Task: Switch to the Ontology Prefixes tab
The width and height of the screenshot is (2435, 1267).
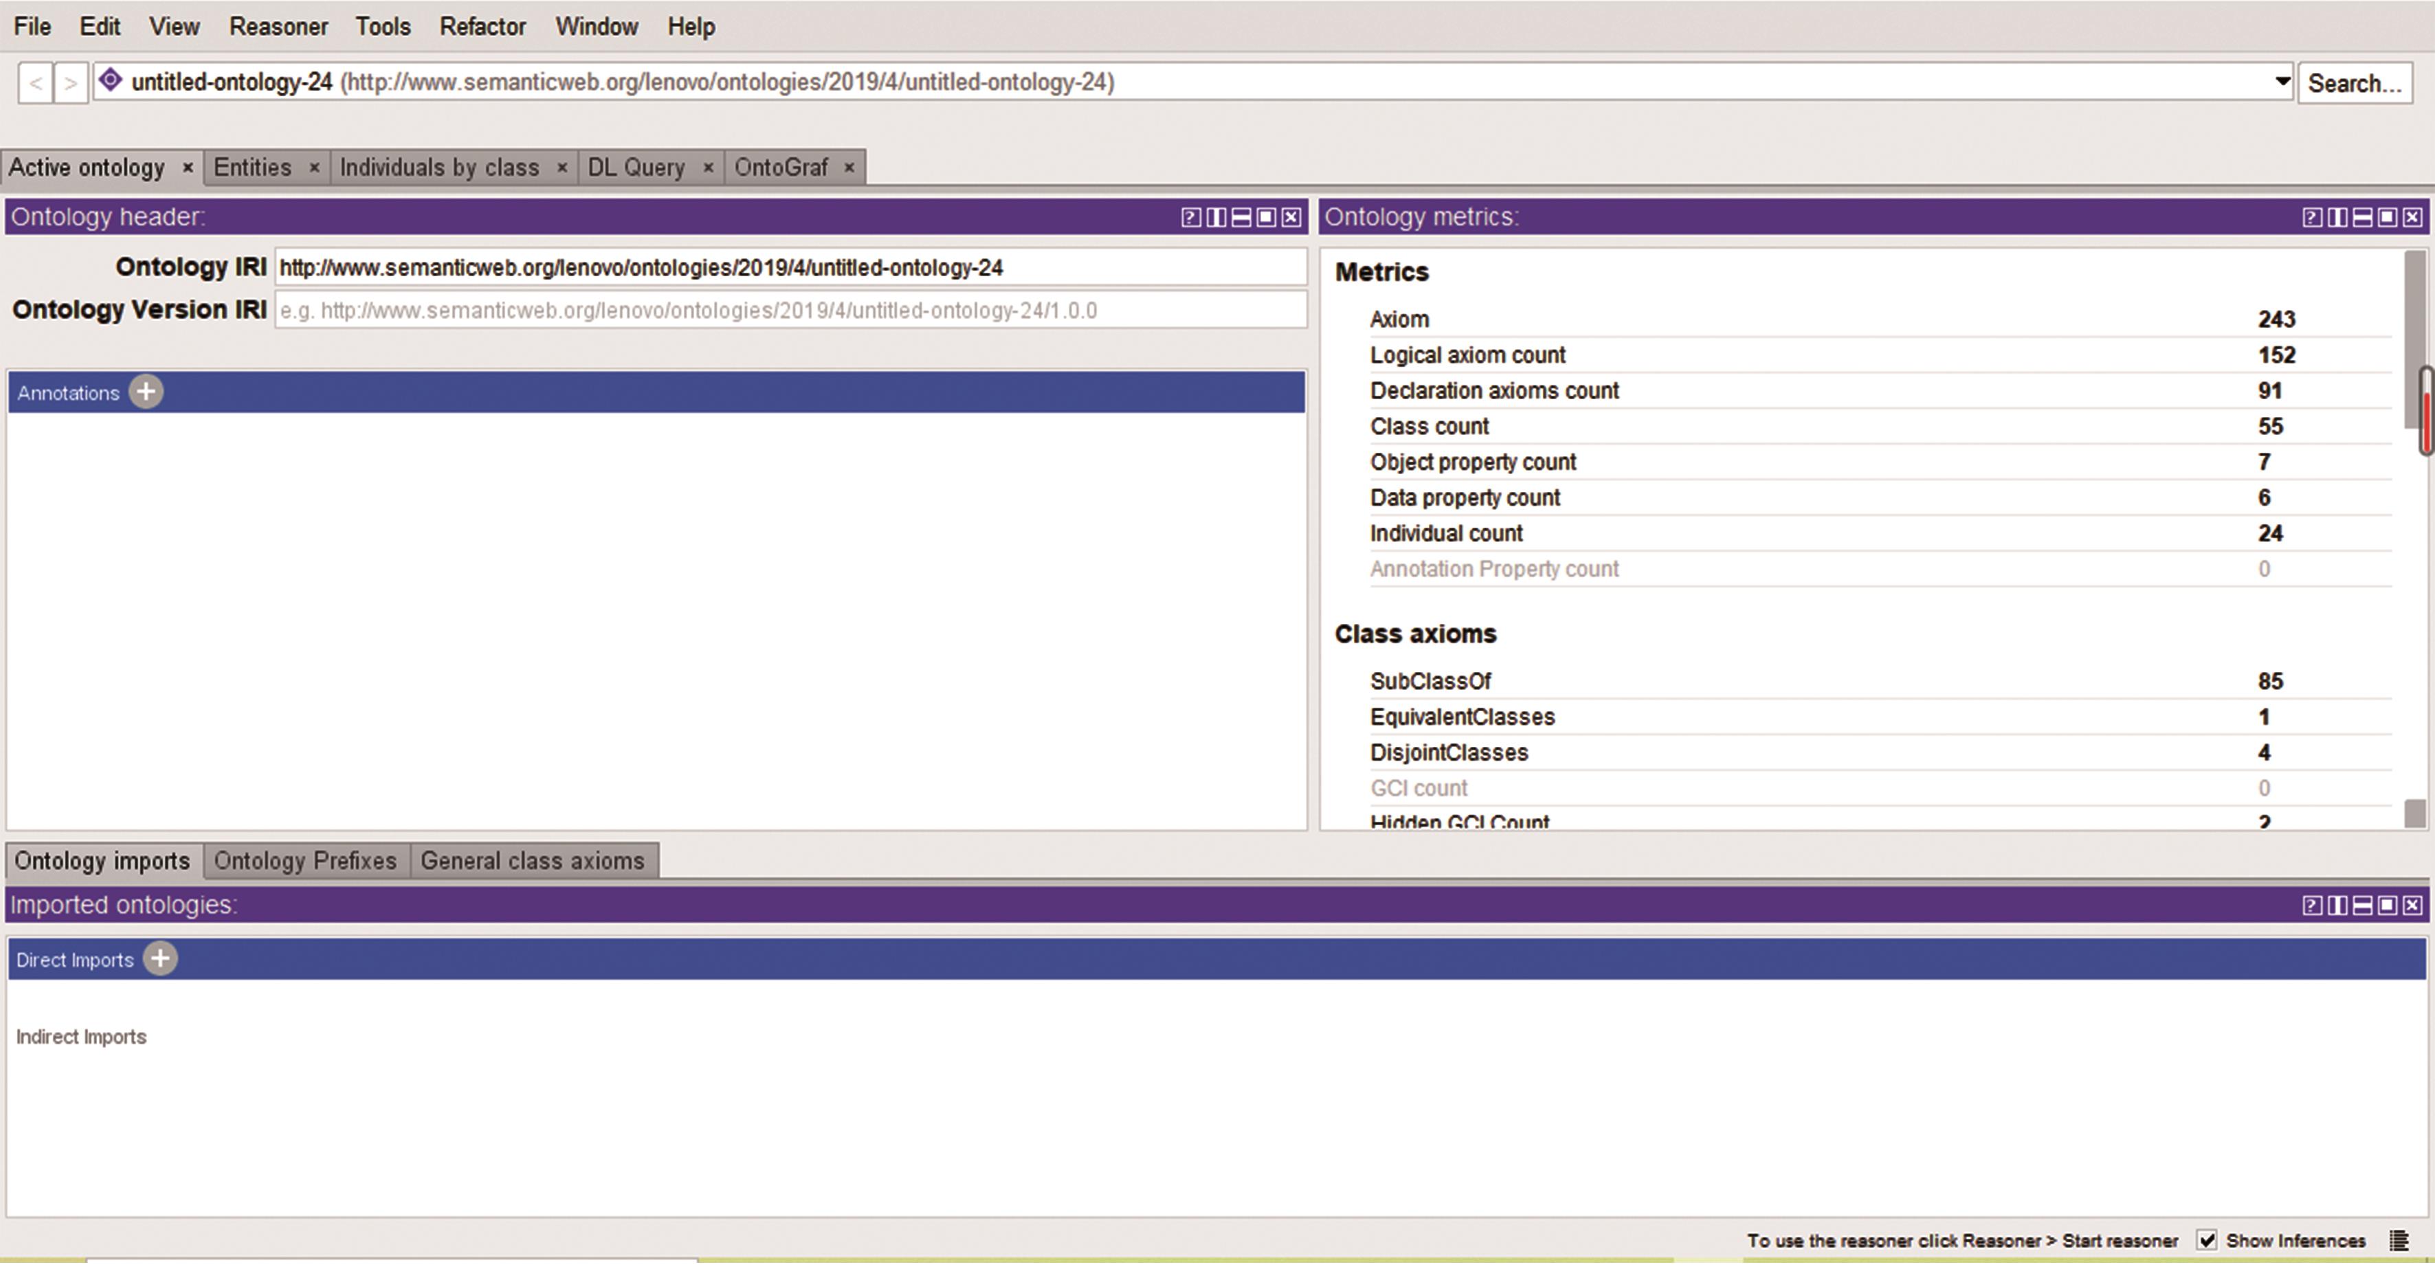Action: pyautogui.click(x=305, y=861)
